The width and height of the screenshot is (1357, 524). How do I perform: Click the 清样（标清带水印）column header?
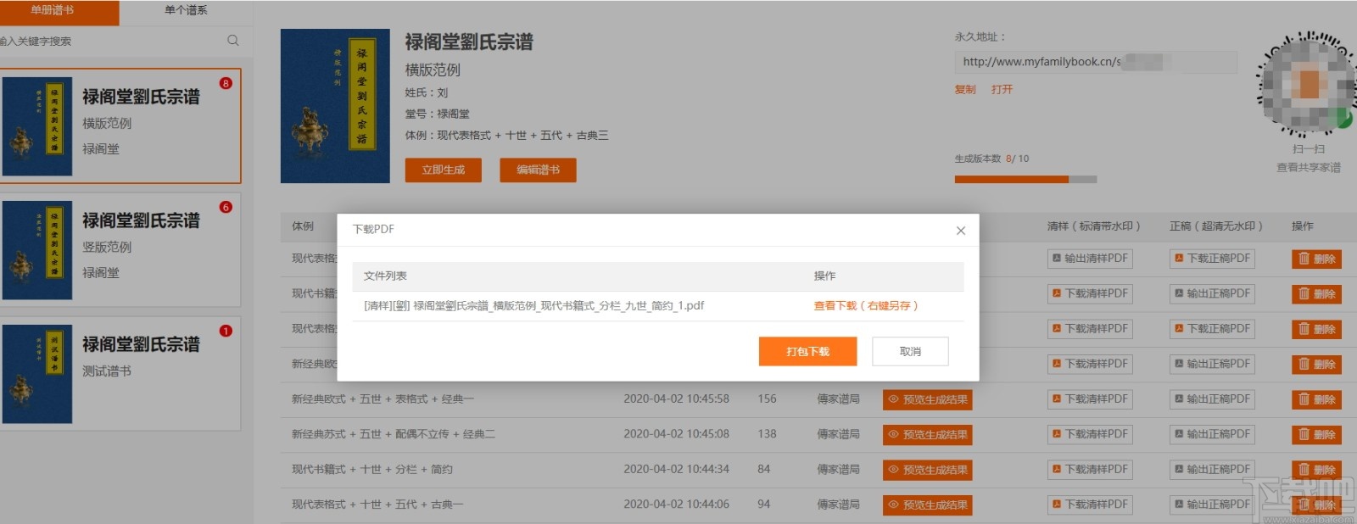(1094, 226)
